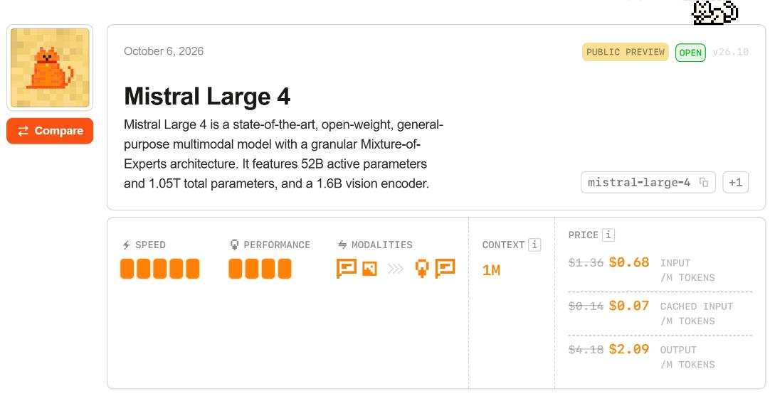The image size is (770, 396).
Task: Click the speed rating bars
Action: [x=159, y=269]
